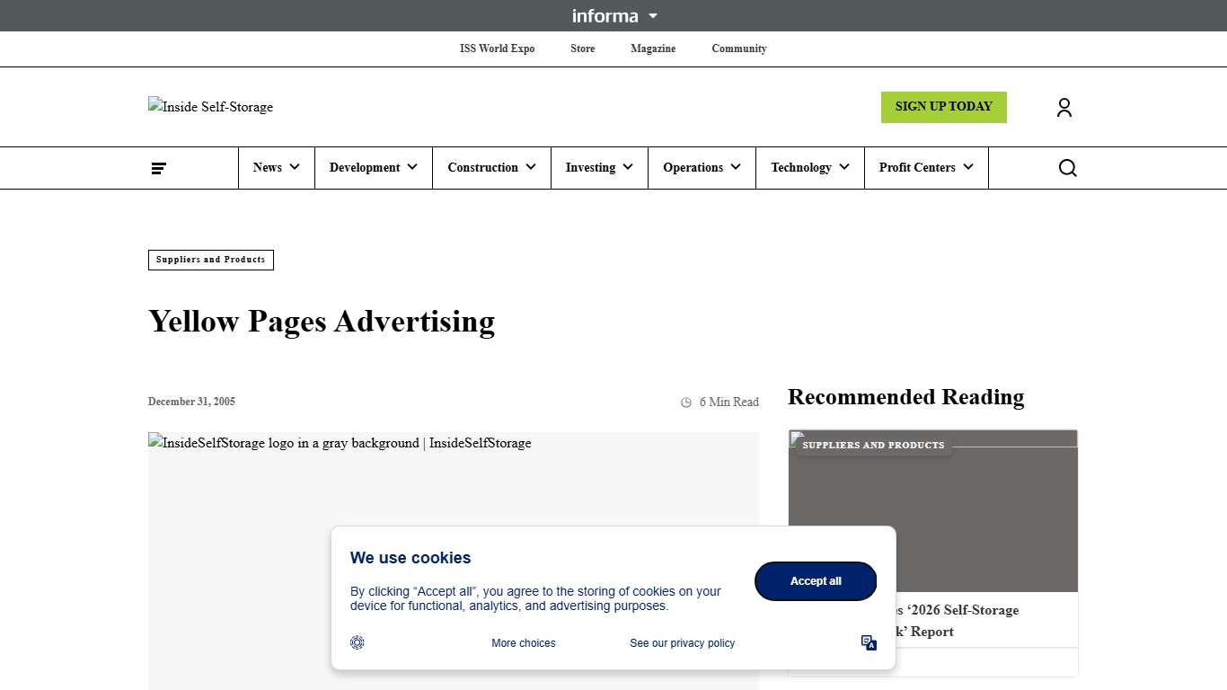Open the hamburger navigation menu icon
The image size is (1227, 690).
point(158,167)
